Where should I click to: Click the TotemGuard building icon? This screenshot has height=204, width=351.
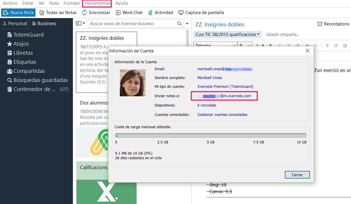point(9,35)
